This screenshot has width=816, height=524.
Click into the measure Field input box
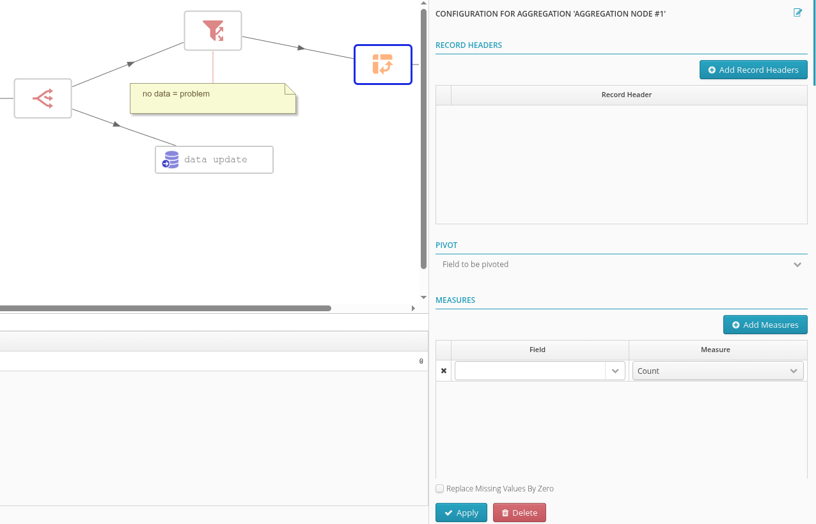pos(531,371)
